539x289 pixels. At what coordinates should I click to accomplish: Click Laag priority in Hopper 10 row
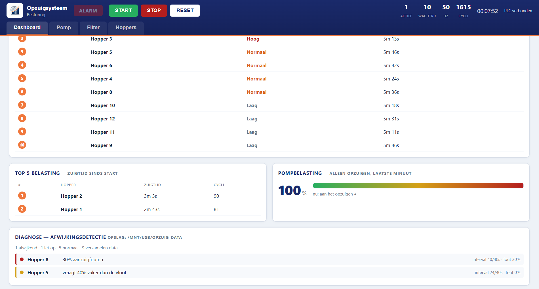[252, 105]
